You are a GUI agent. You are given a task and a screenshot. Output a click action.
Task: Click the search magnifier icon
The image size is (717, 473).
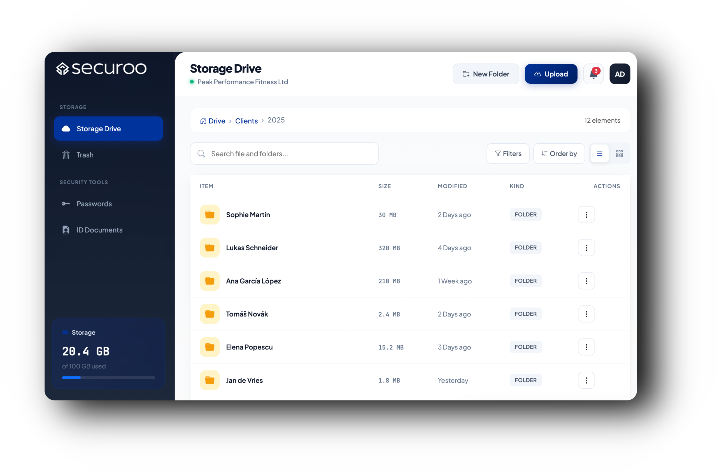pos(201,154)
